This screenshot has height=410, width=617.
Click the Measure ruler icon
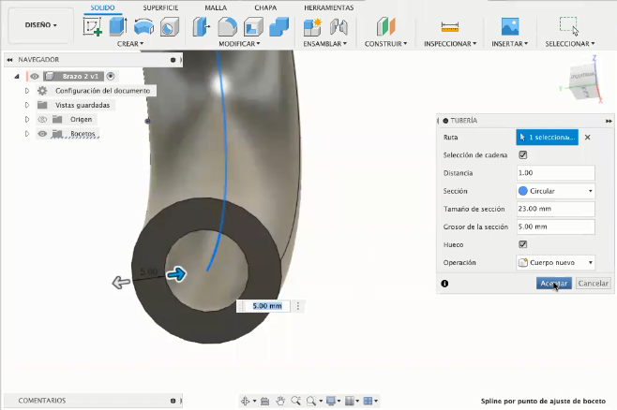(450, 27)
